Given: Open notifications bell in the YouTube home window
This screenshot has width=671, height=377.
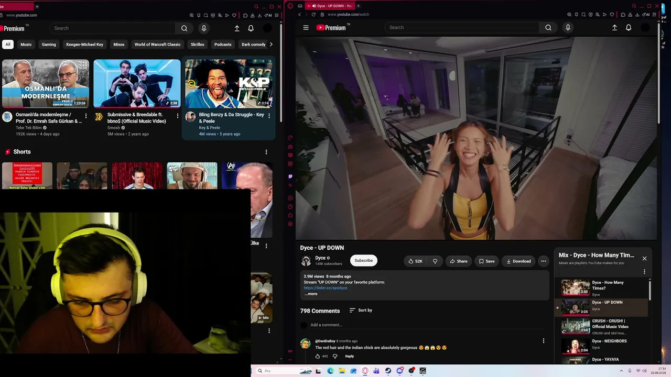Looking at the screenshot, I should tap(251, 28).
